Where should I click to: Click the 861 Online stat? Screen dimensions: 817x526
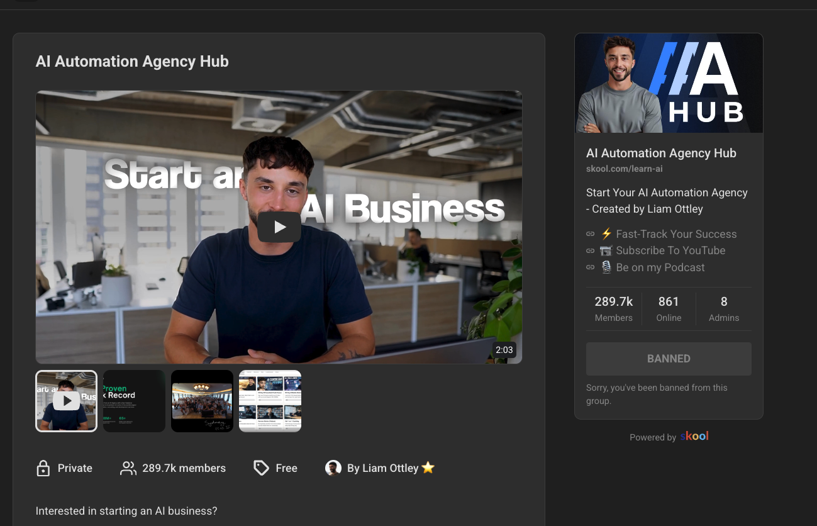click(669, 308)
